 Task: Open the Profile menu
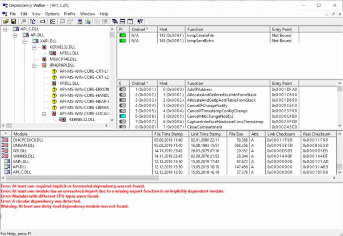70,14
